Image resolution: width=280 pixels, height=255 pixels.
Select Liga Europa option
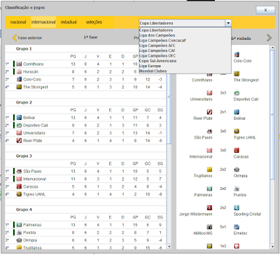[185, 66]
